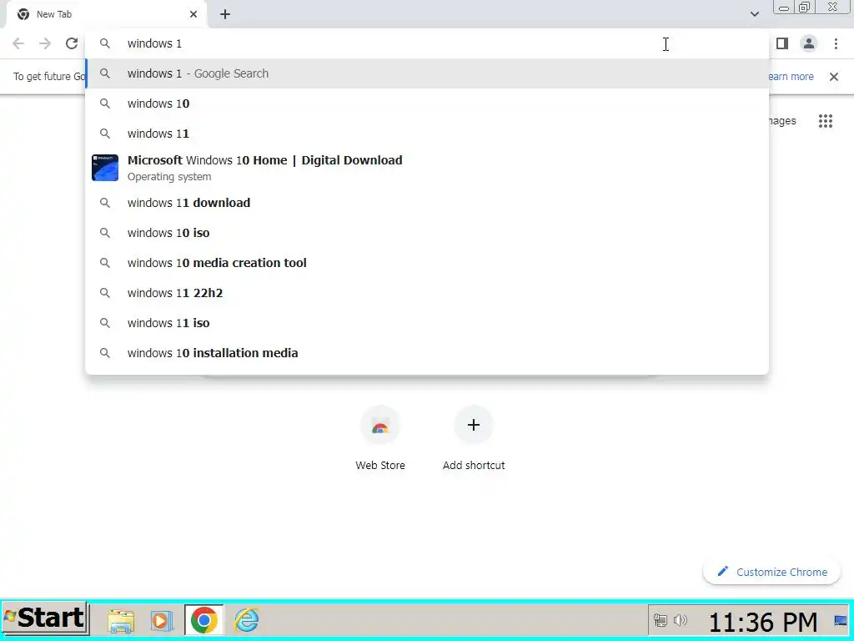Open the volume speaker tray icon
The image size is (854, 641).
click(680, 620)
